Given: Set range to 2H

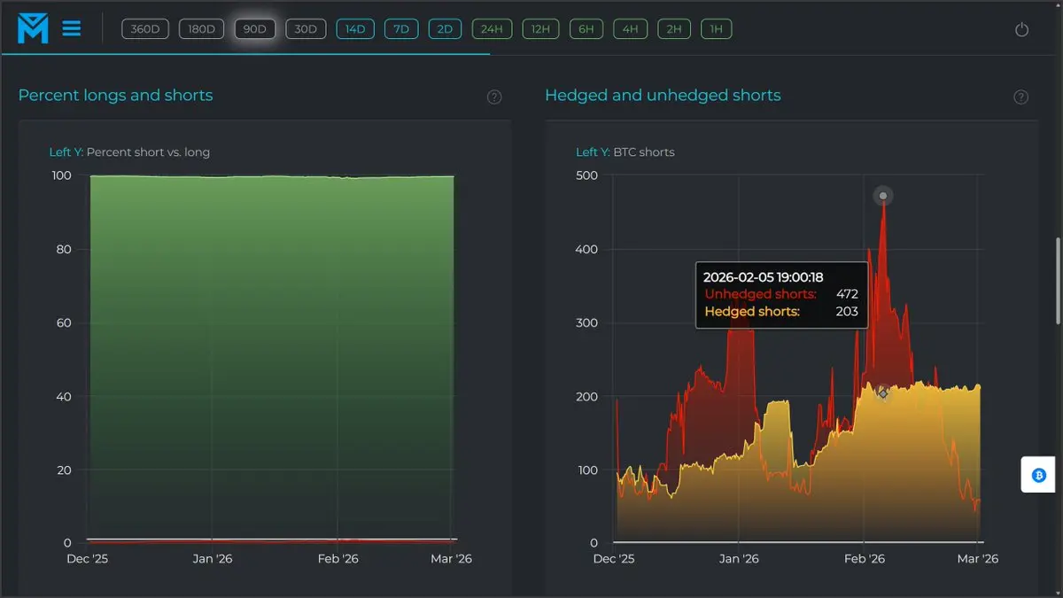Looking at the screenshot, I should (674, 29).
